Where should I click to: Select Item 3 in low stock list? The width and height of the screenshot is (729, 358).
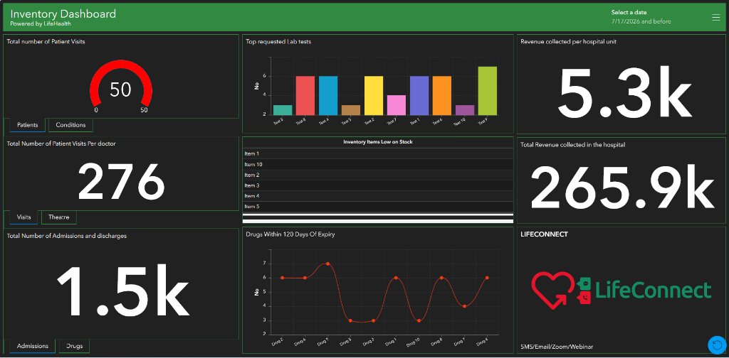(x=377, y=185)
